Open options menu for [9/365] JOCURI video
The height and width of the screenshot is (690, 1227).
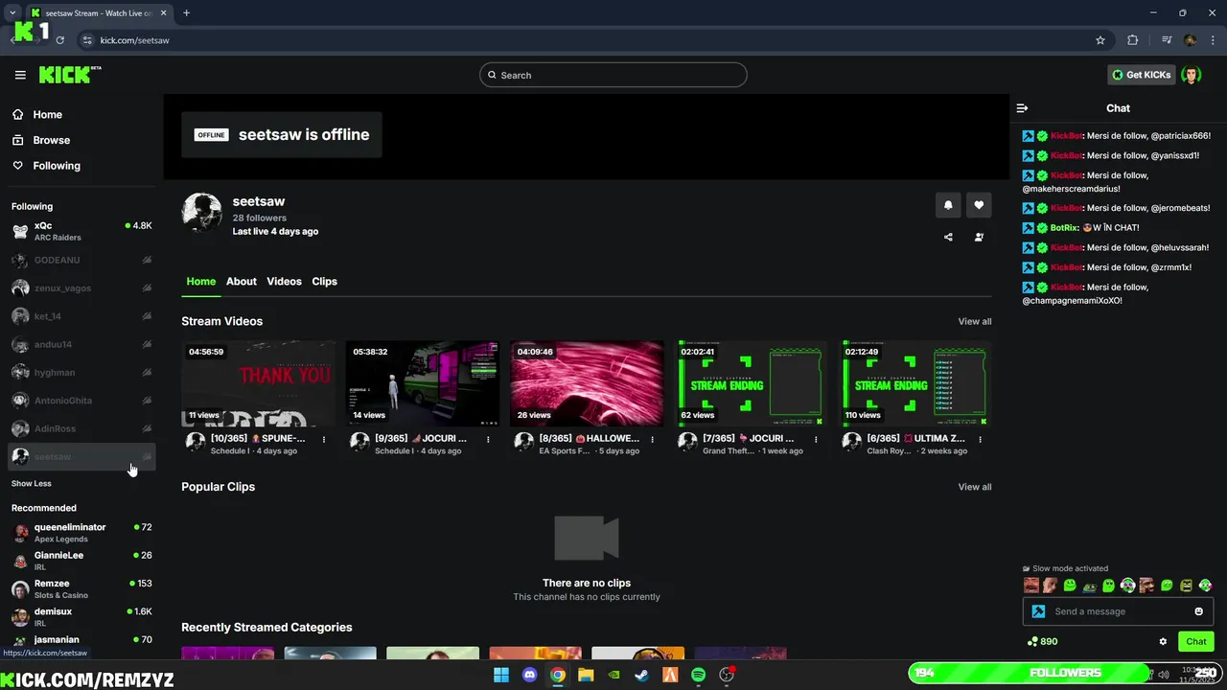click(x=488, y=439)
